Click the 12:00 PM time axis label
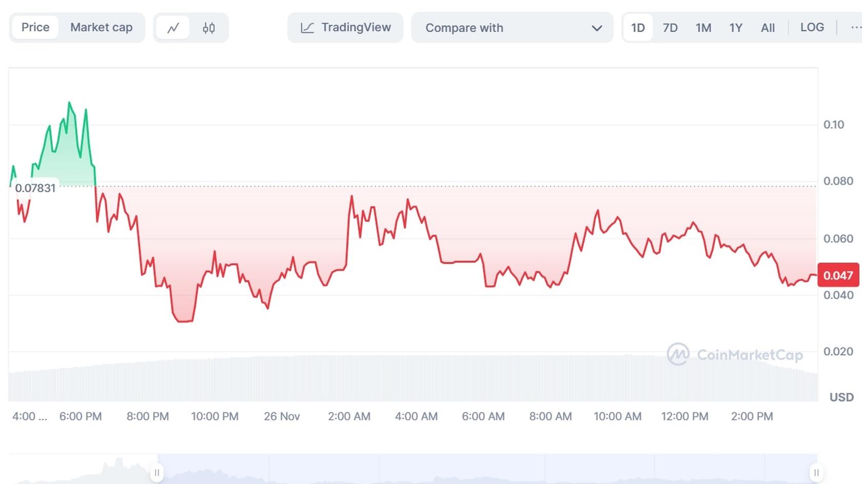Image resolution: width=862 pixels, height=484 pixels. click(x=684, y=416)
